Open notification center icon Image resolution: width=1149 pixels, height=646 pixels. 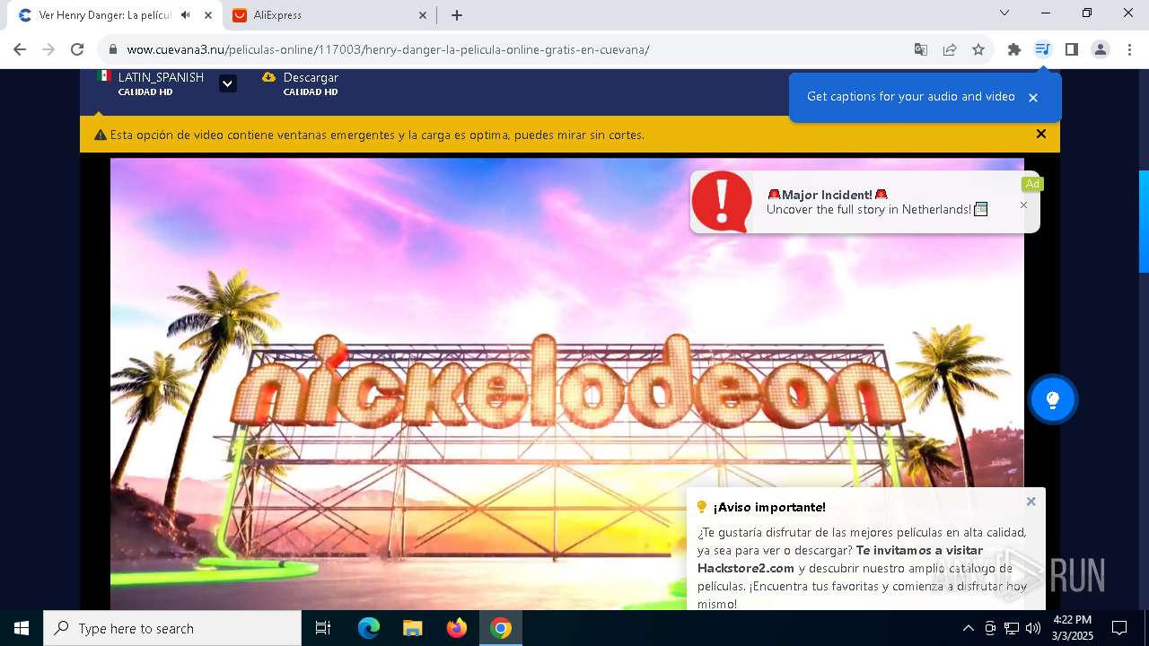pyautogui.click(x=1119, y=628)
